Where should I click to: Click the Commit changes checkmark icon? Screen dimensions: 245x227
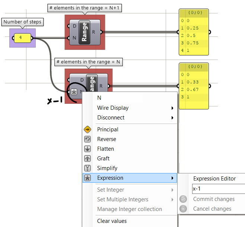(183, 199)
